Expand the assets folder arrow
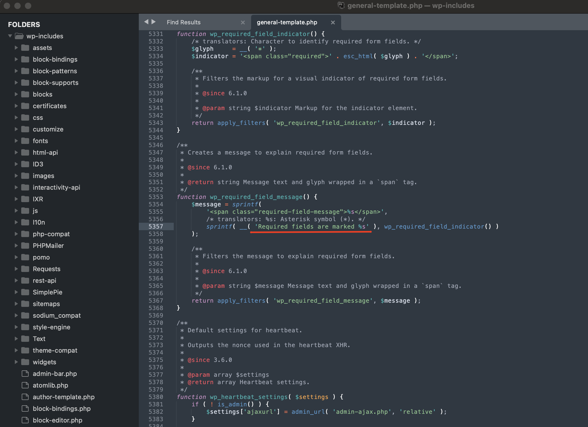Viewport: 588px width, 427px height. click(x=16, y=48)
